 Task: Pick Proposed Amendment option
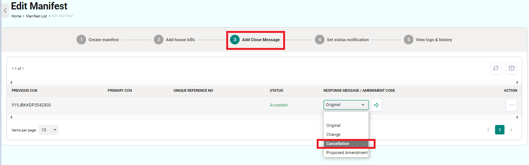346,153
